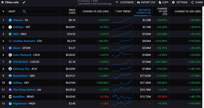
Task: Sort by Change vs USD (7D) header
Action: click(162, 11)
